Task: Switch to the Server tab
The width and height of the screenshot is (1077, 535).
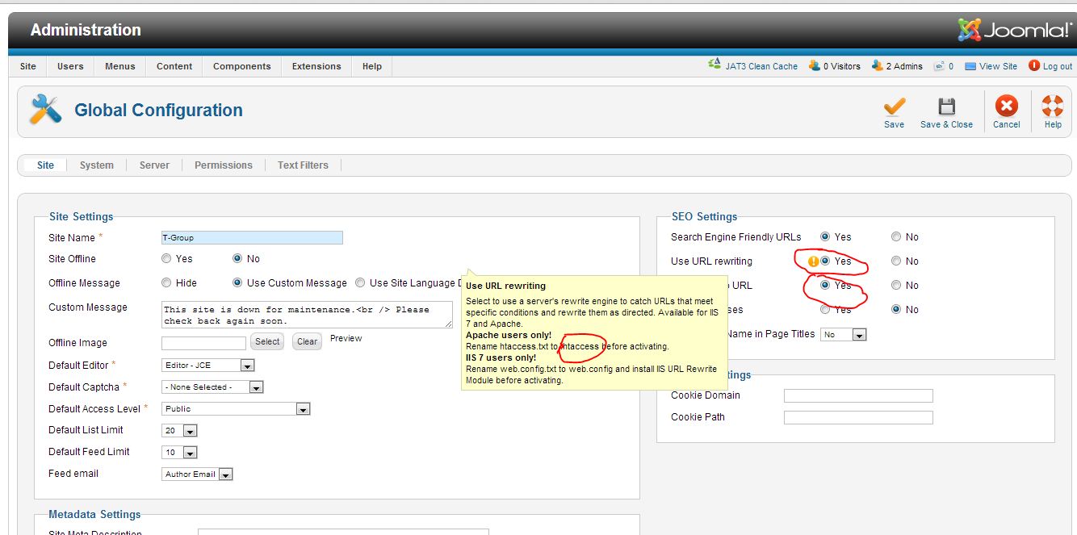Action: [154, 165]
